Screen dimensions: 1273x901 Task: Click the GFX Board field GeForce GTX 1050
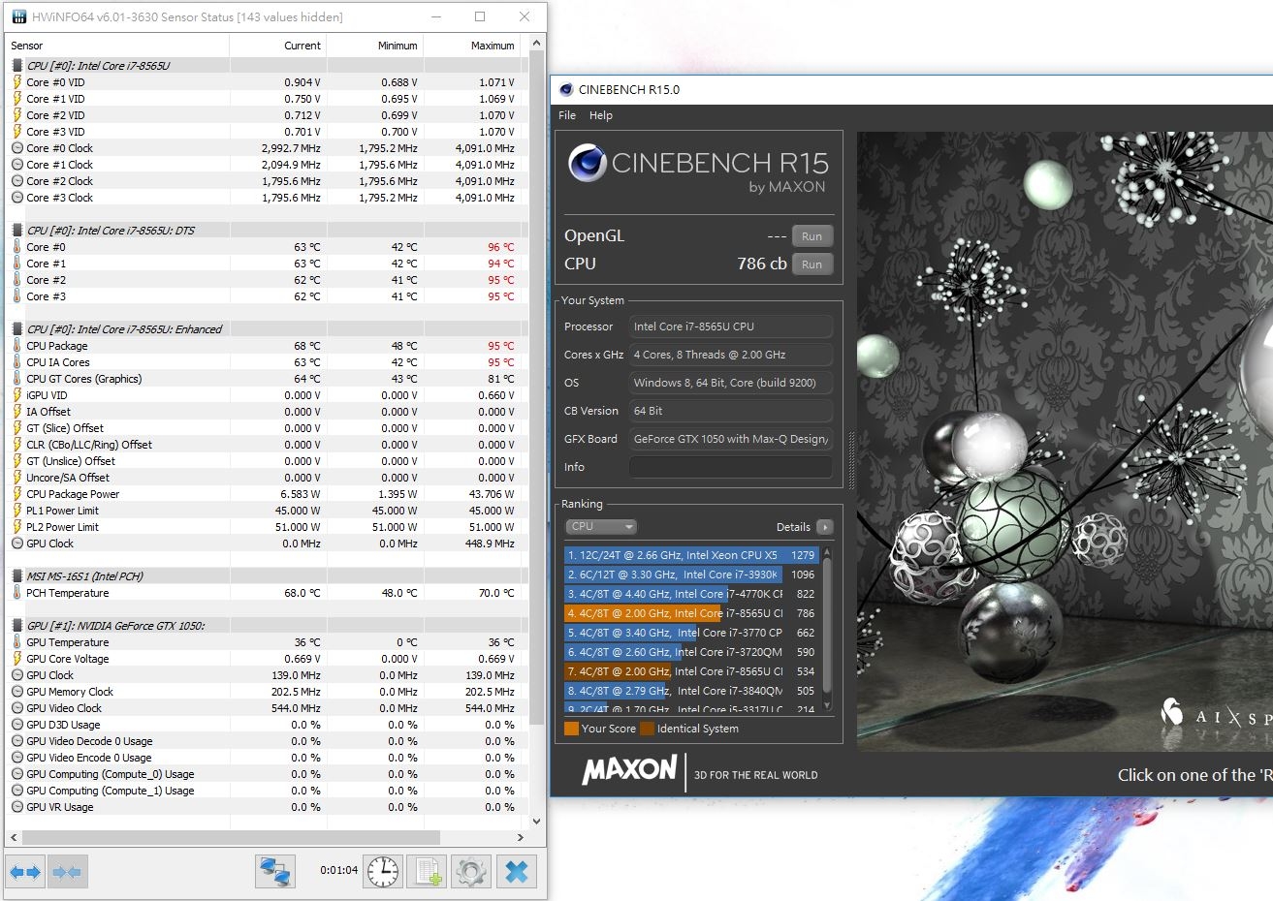[730, 439]
